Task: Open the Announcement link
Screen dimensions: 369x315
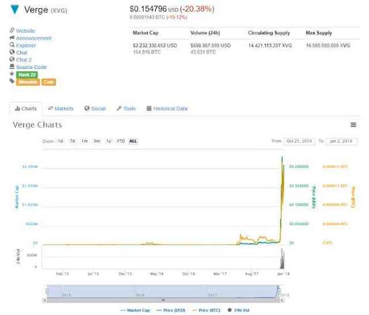Action: point(34,38)
